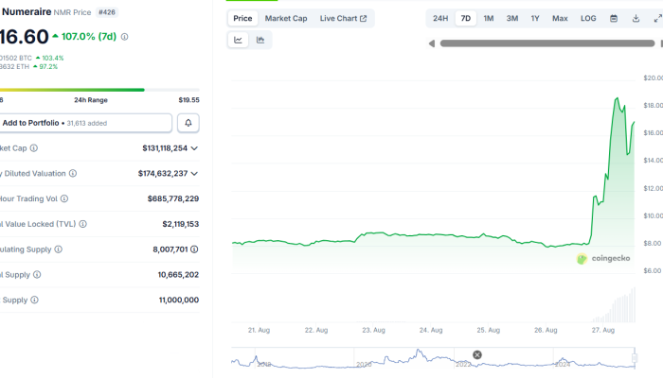Switch chart range to 1Y

[535, 18]
